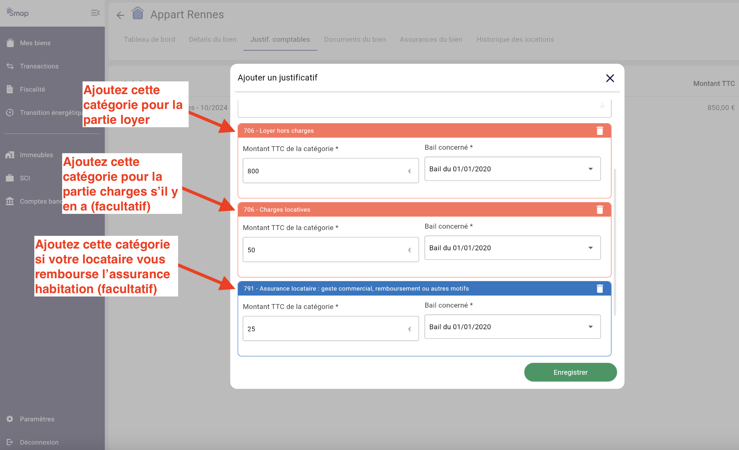This screenshot has height=450, width=739.
Task: Open Mes biens from sidebar
Action: [35, 43]
